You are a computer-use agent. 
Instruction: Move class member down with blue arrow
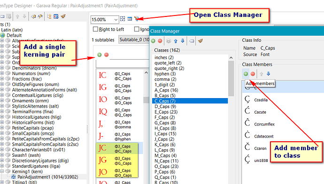(269, 74)
